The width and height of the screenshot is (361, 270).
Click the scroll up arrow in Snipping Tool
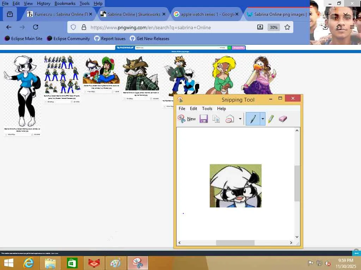[297, 130]
